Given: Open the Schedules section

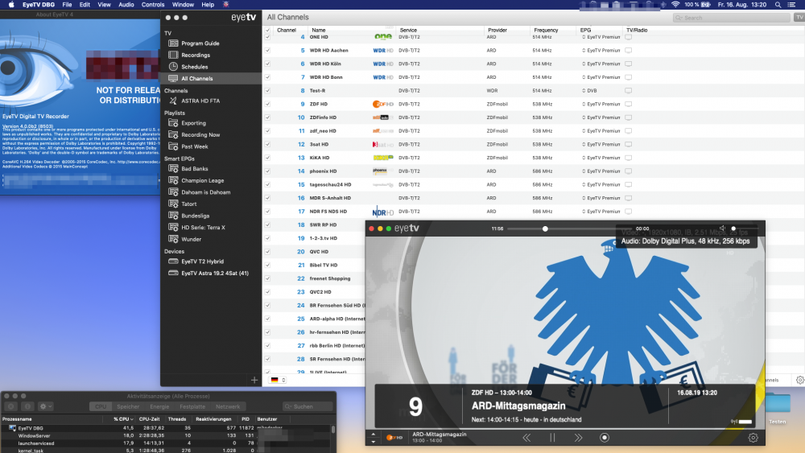Looking at the screenshot, I should click(194, 68).
